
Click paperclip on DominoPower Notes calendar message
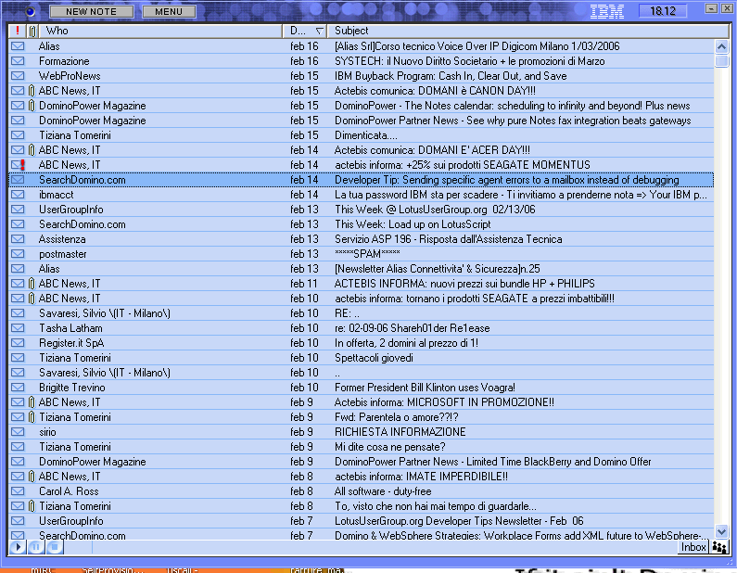coord(32,106)
